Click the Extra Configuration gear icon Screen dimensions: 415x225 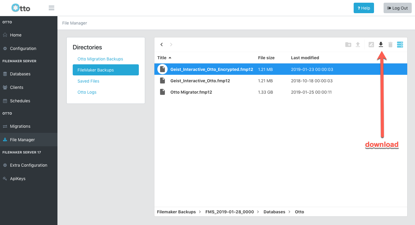pyautogui.click(x=5, y=165)
